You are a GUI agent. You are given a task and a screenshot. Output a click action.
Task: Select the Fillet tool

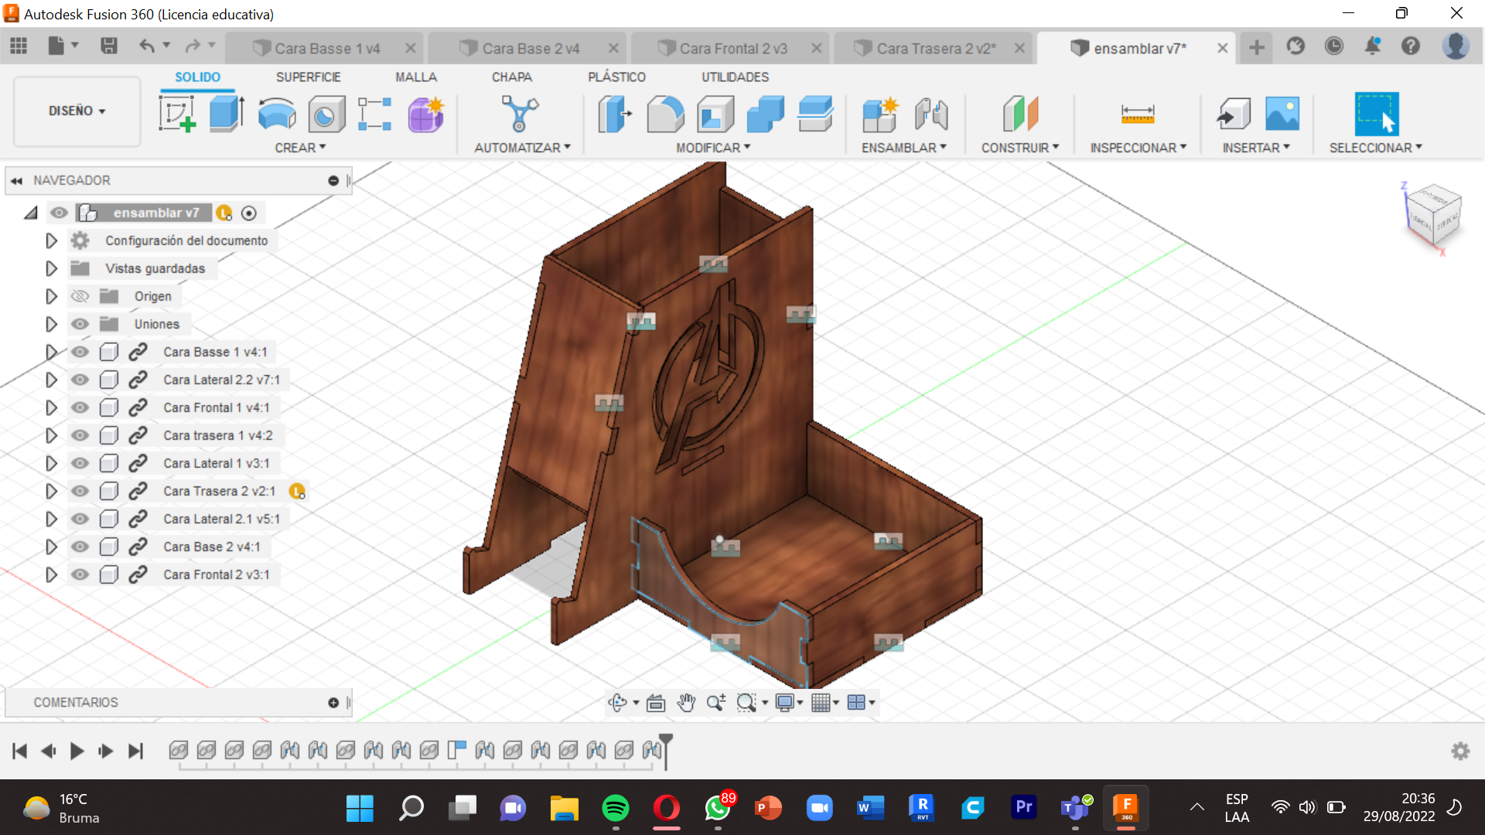665,114
